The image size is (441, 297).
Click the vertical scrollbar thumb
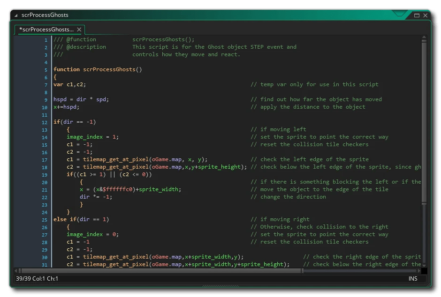click(x=424, y=122)
